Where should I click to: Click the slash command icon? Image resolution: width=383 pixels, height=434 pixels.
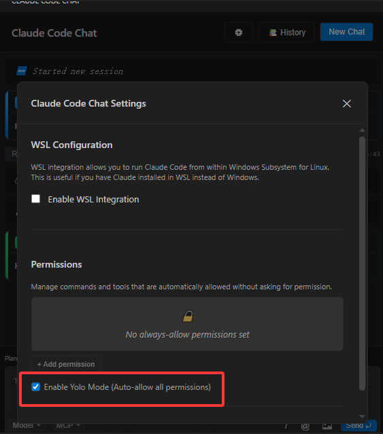[286, 426]
